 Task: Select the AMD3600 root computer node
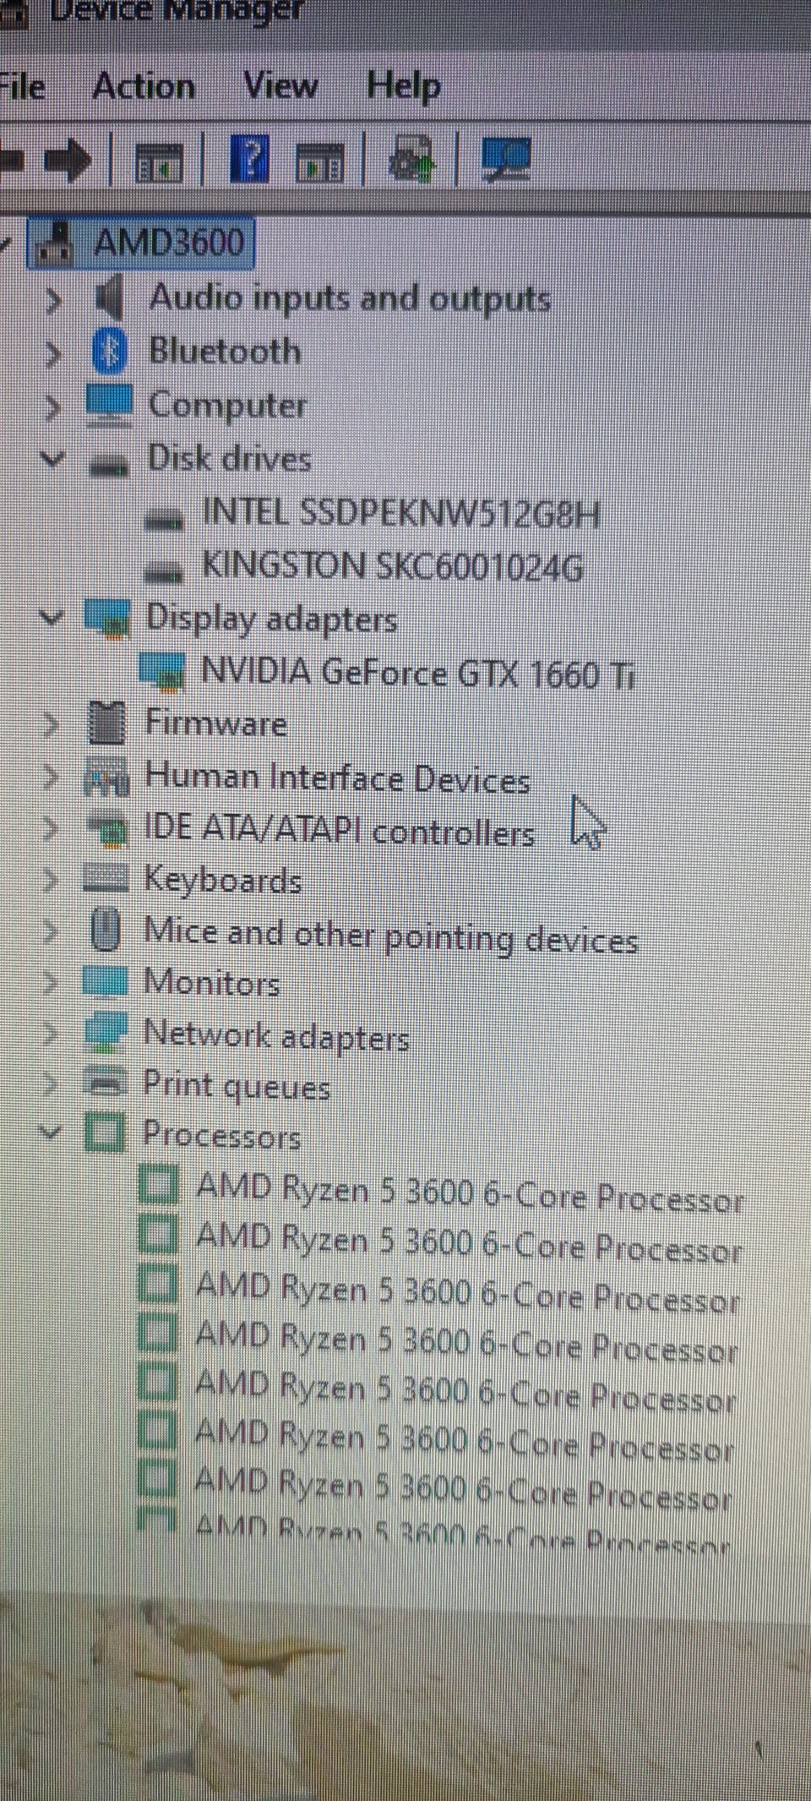coord(169,243)
